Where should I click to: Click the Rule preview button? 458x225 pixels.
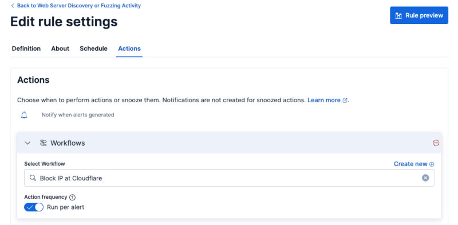[419, 15]
